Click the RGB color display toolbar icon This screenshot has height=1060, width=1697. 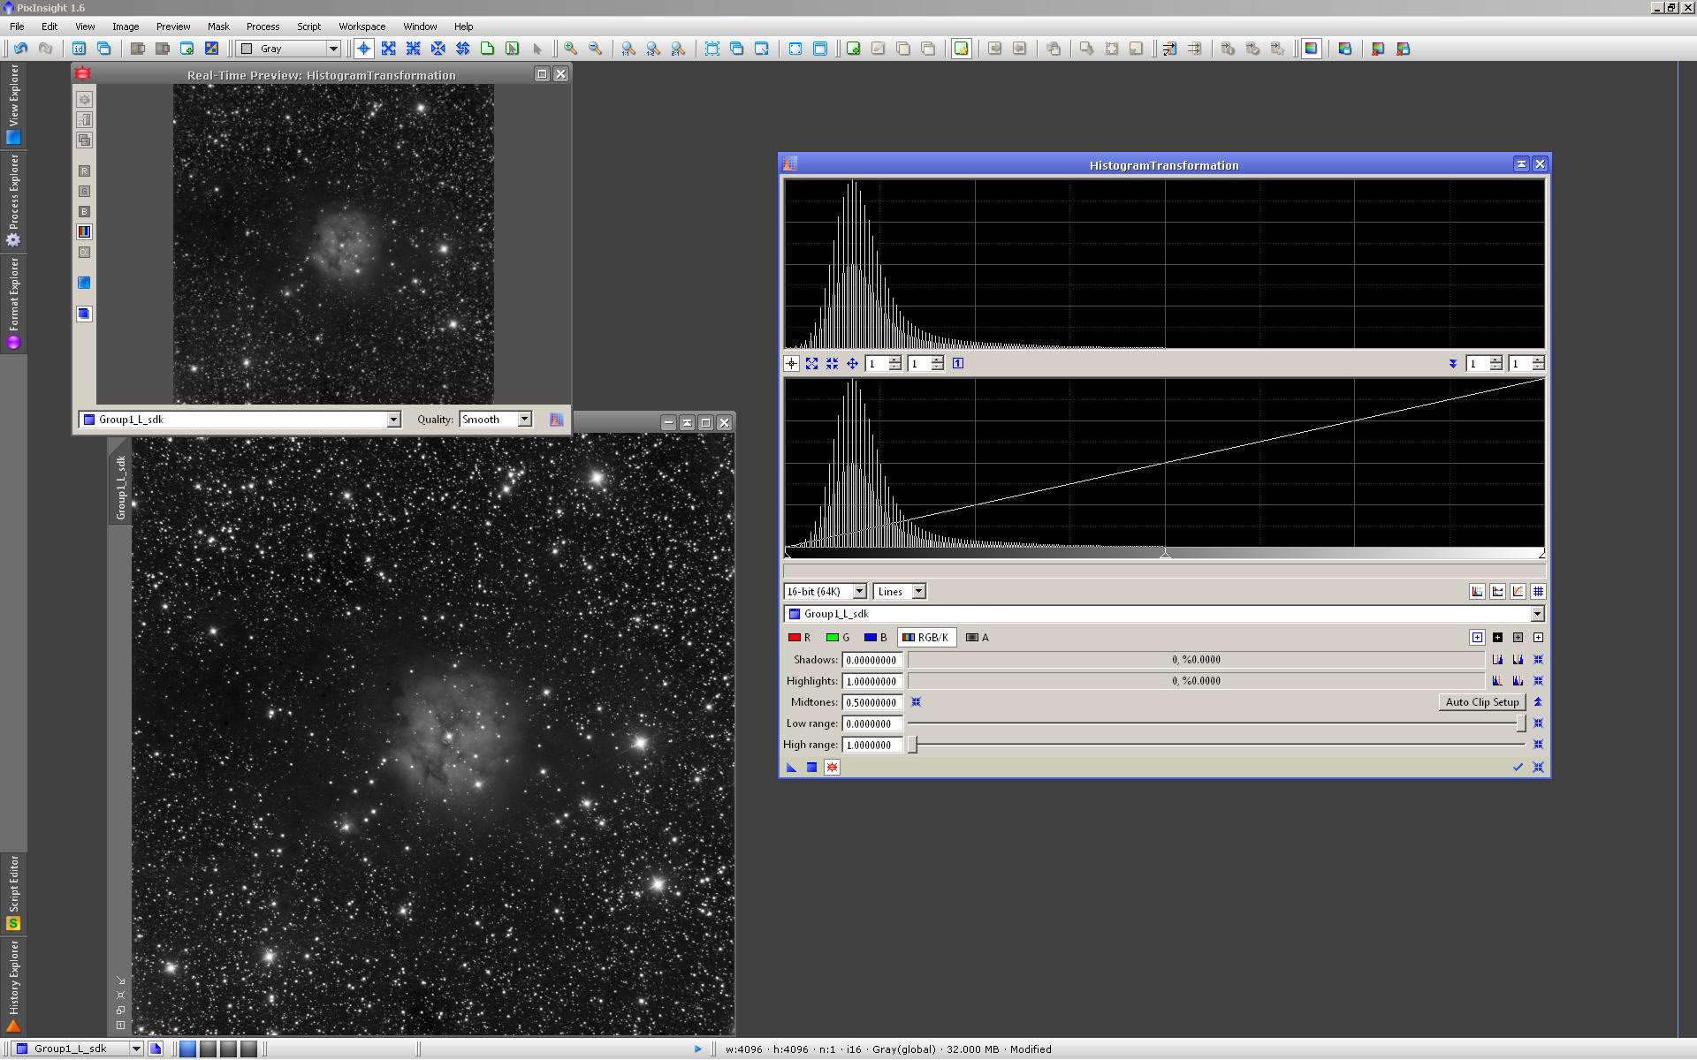[x=1312, y=49]
